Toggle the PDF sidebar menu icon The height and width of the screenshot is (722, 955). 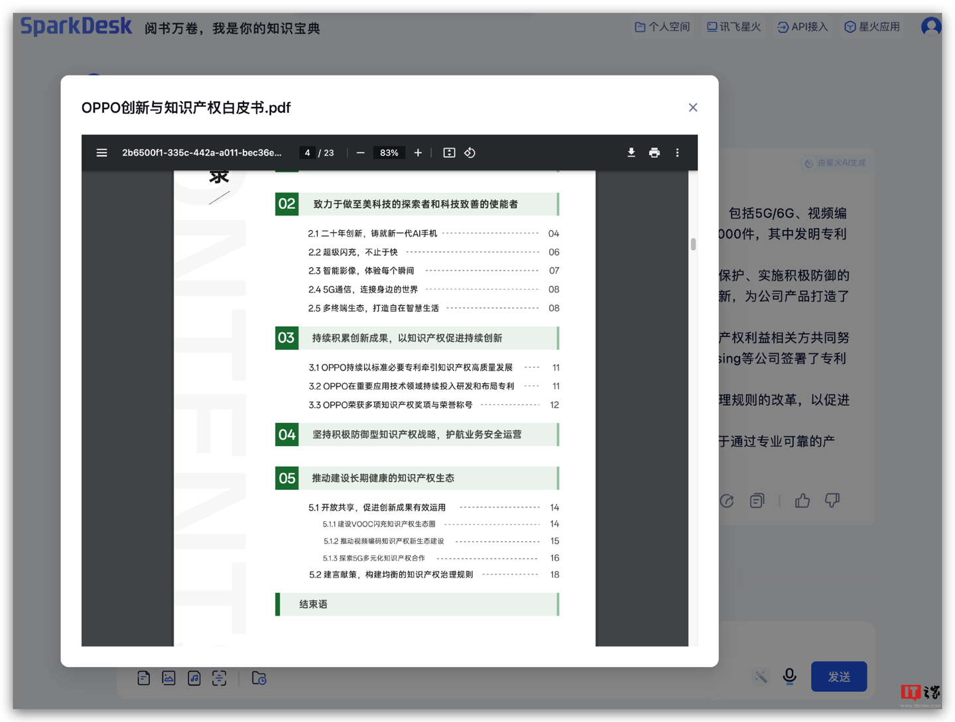click(101, 152)
